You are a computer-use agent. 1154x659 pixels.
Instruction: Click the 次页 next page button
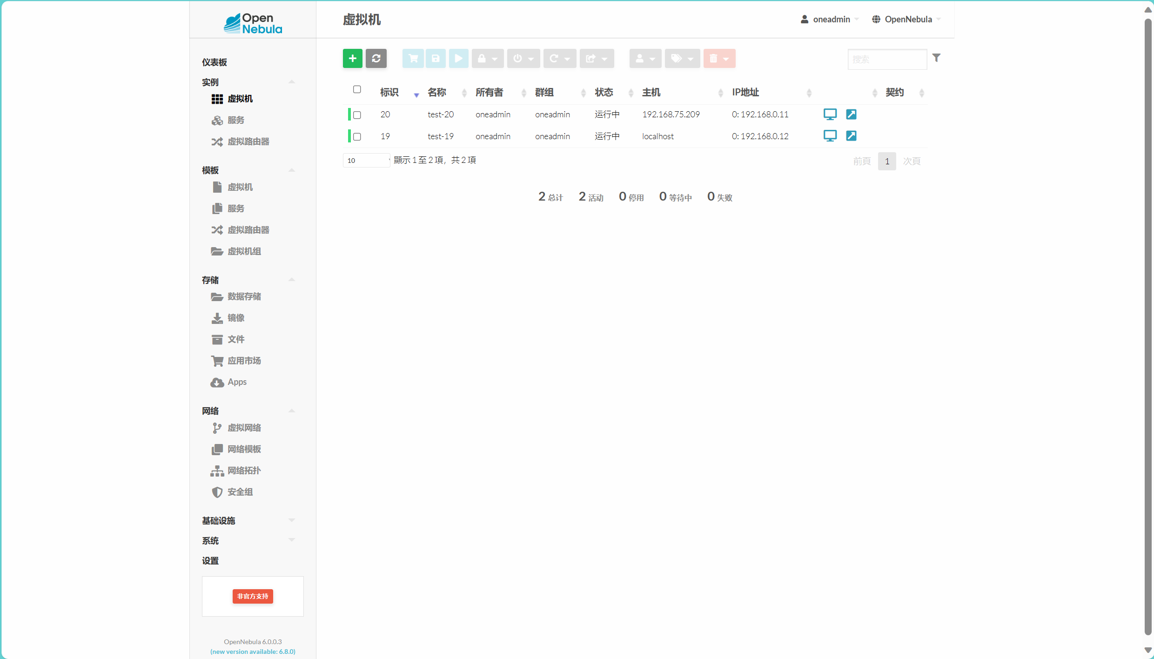click(912, 161)
